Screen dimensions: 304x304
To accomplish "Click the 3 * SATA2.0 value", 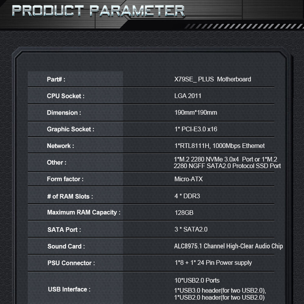I will point(191,229).
